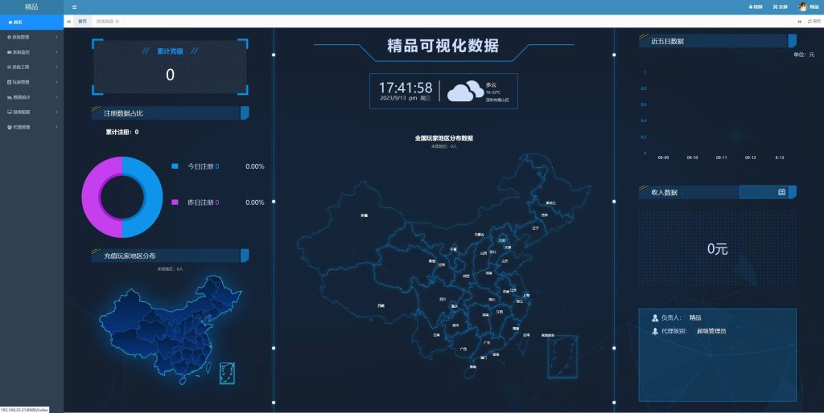Click the 0元 income value
Viewport: 824px width, 413px height.
717,249
